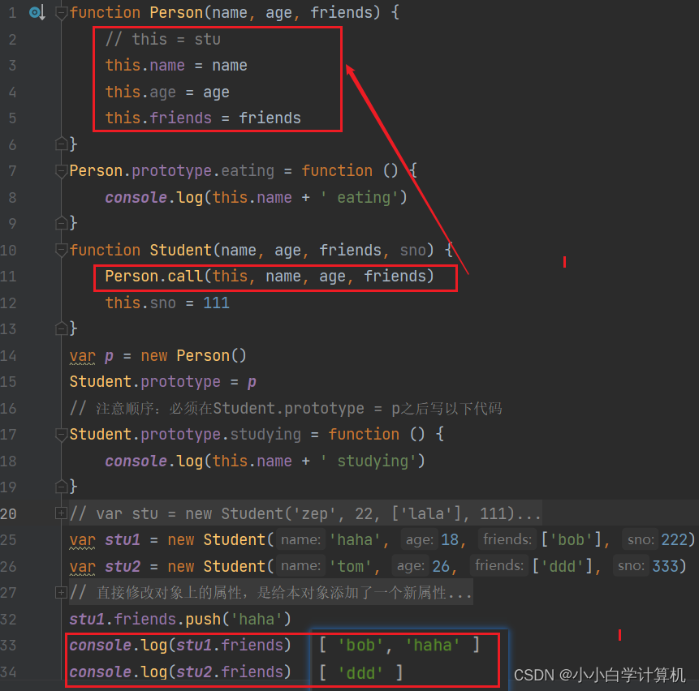Click output text [ 'bob', 'haha' ]

click(399, 645)
